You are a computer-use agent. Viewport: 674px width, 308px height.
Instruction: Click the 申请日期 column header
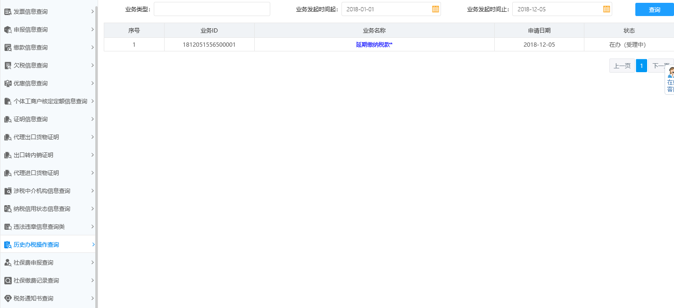coord(539,30)
